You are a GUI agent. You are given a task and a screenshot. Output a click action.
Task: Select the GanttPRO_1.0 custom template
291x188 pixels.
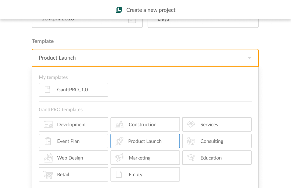tap(74, 90)
